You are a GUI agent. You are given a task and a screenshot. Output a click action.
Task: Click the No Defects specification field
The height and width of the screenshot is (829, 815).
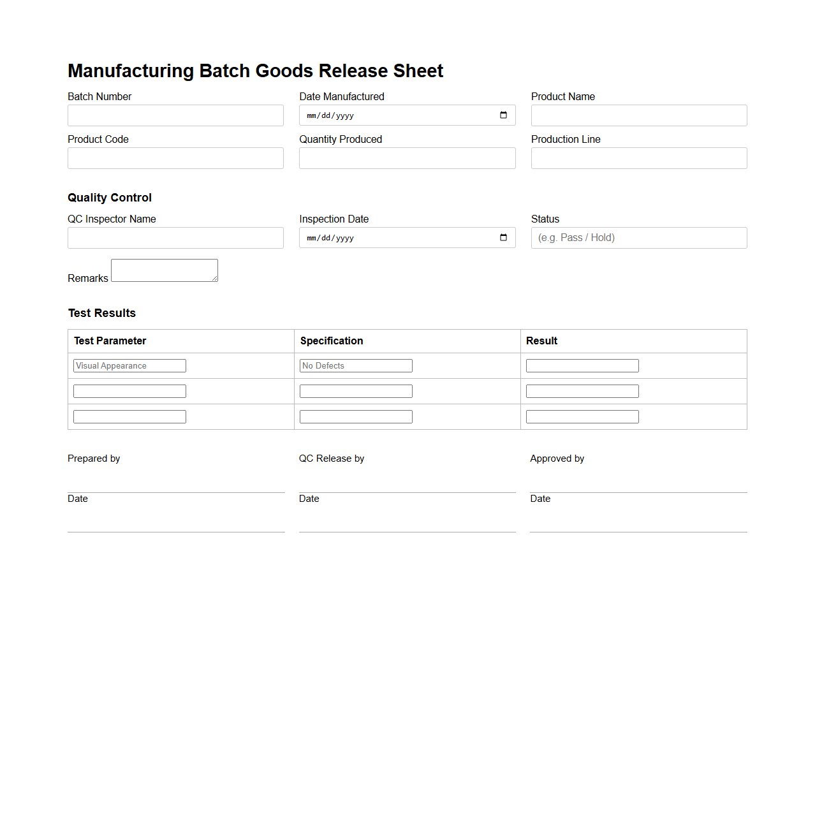coord(355,365)
